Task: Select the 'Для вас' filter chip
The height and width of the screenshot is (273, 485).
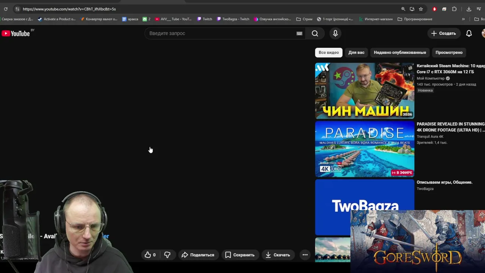Action: (356, 52)
